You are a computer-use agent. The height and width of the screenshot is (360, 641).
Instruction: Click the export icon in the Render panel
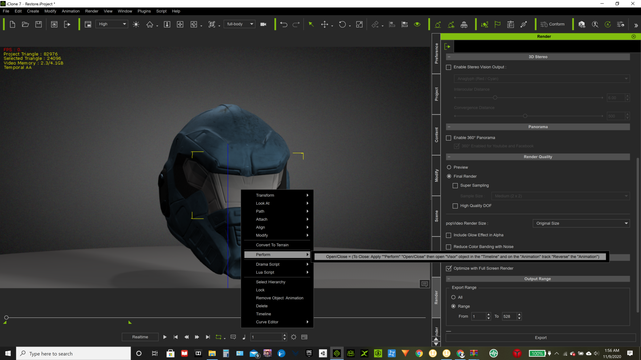click(448, 47)
